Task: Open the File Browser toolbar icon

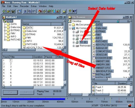Action: pyautogui.click(x=64, y=11)
